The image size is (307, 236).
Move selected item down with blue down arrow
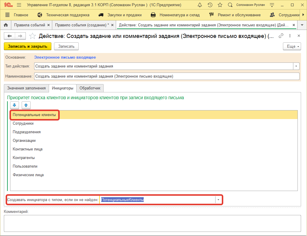(15, 105)
